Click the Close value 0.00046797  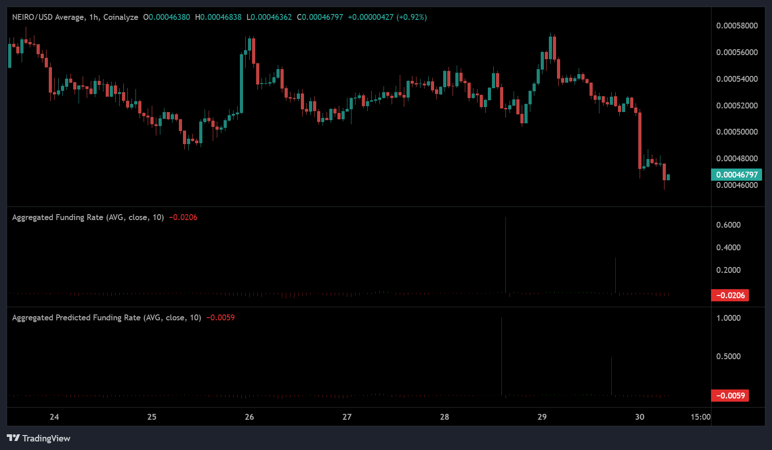323,17
